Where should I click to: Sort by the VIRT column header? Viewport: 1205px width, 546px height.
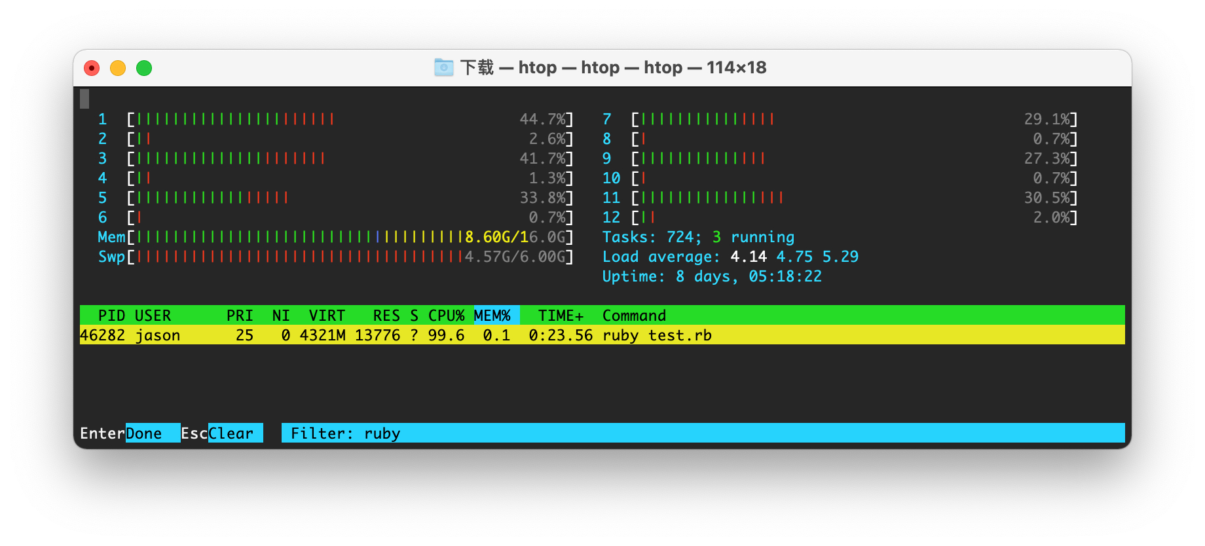click(327, 316)
